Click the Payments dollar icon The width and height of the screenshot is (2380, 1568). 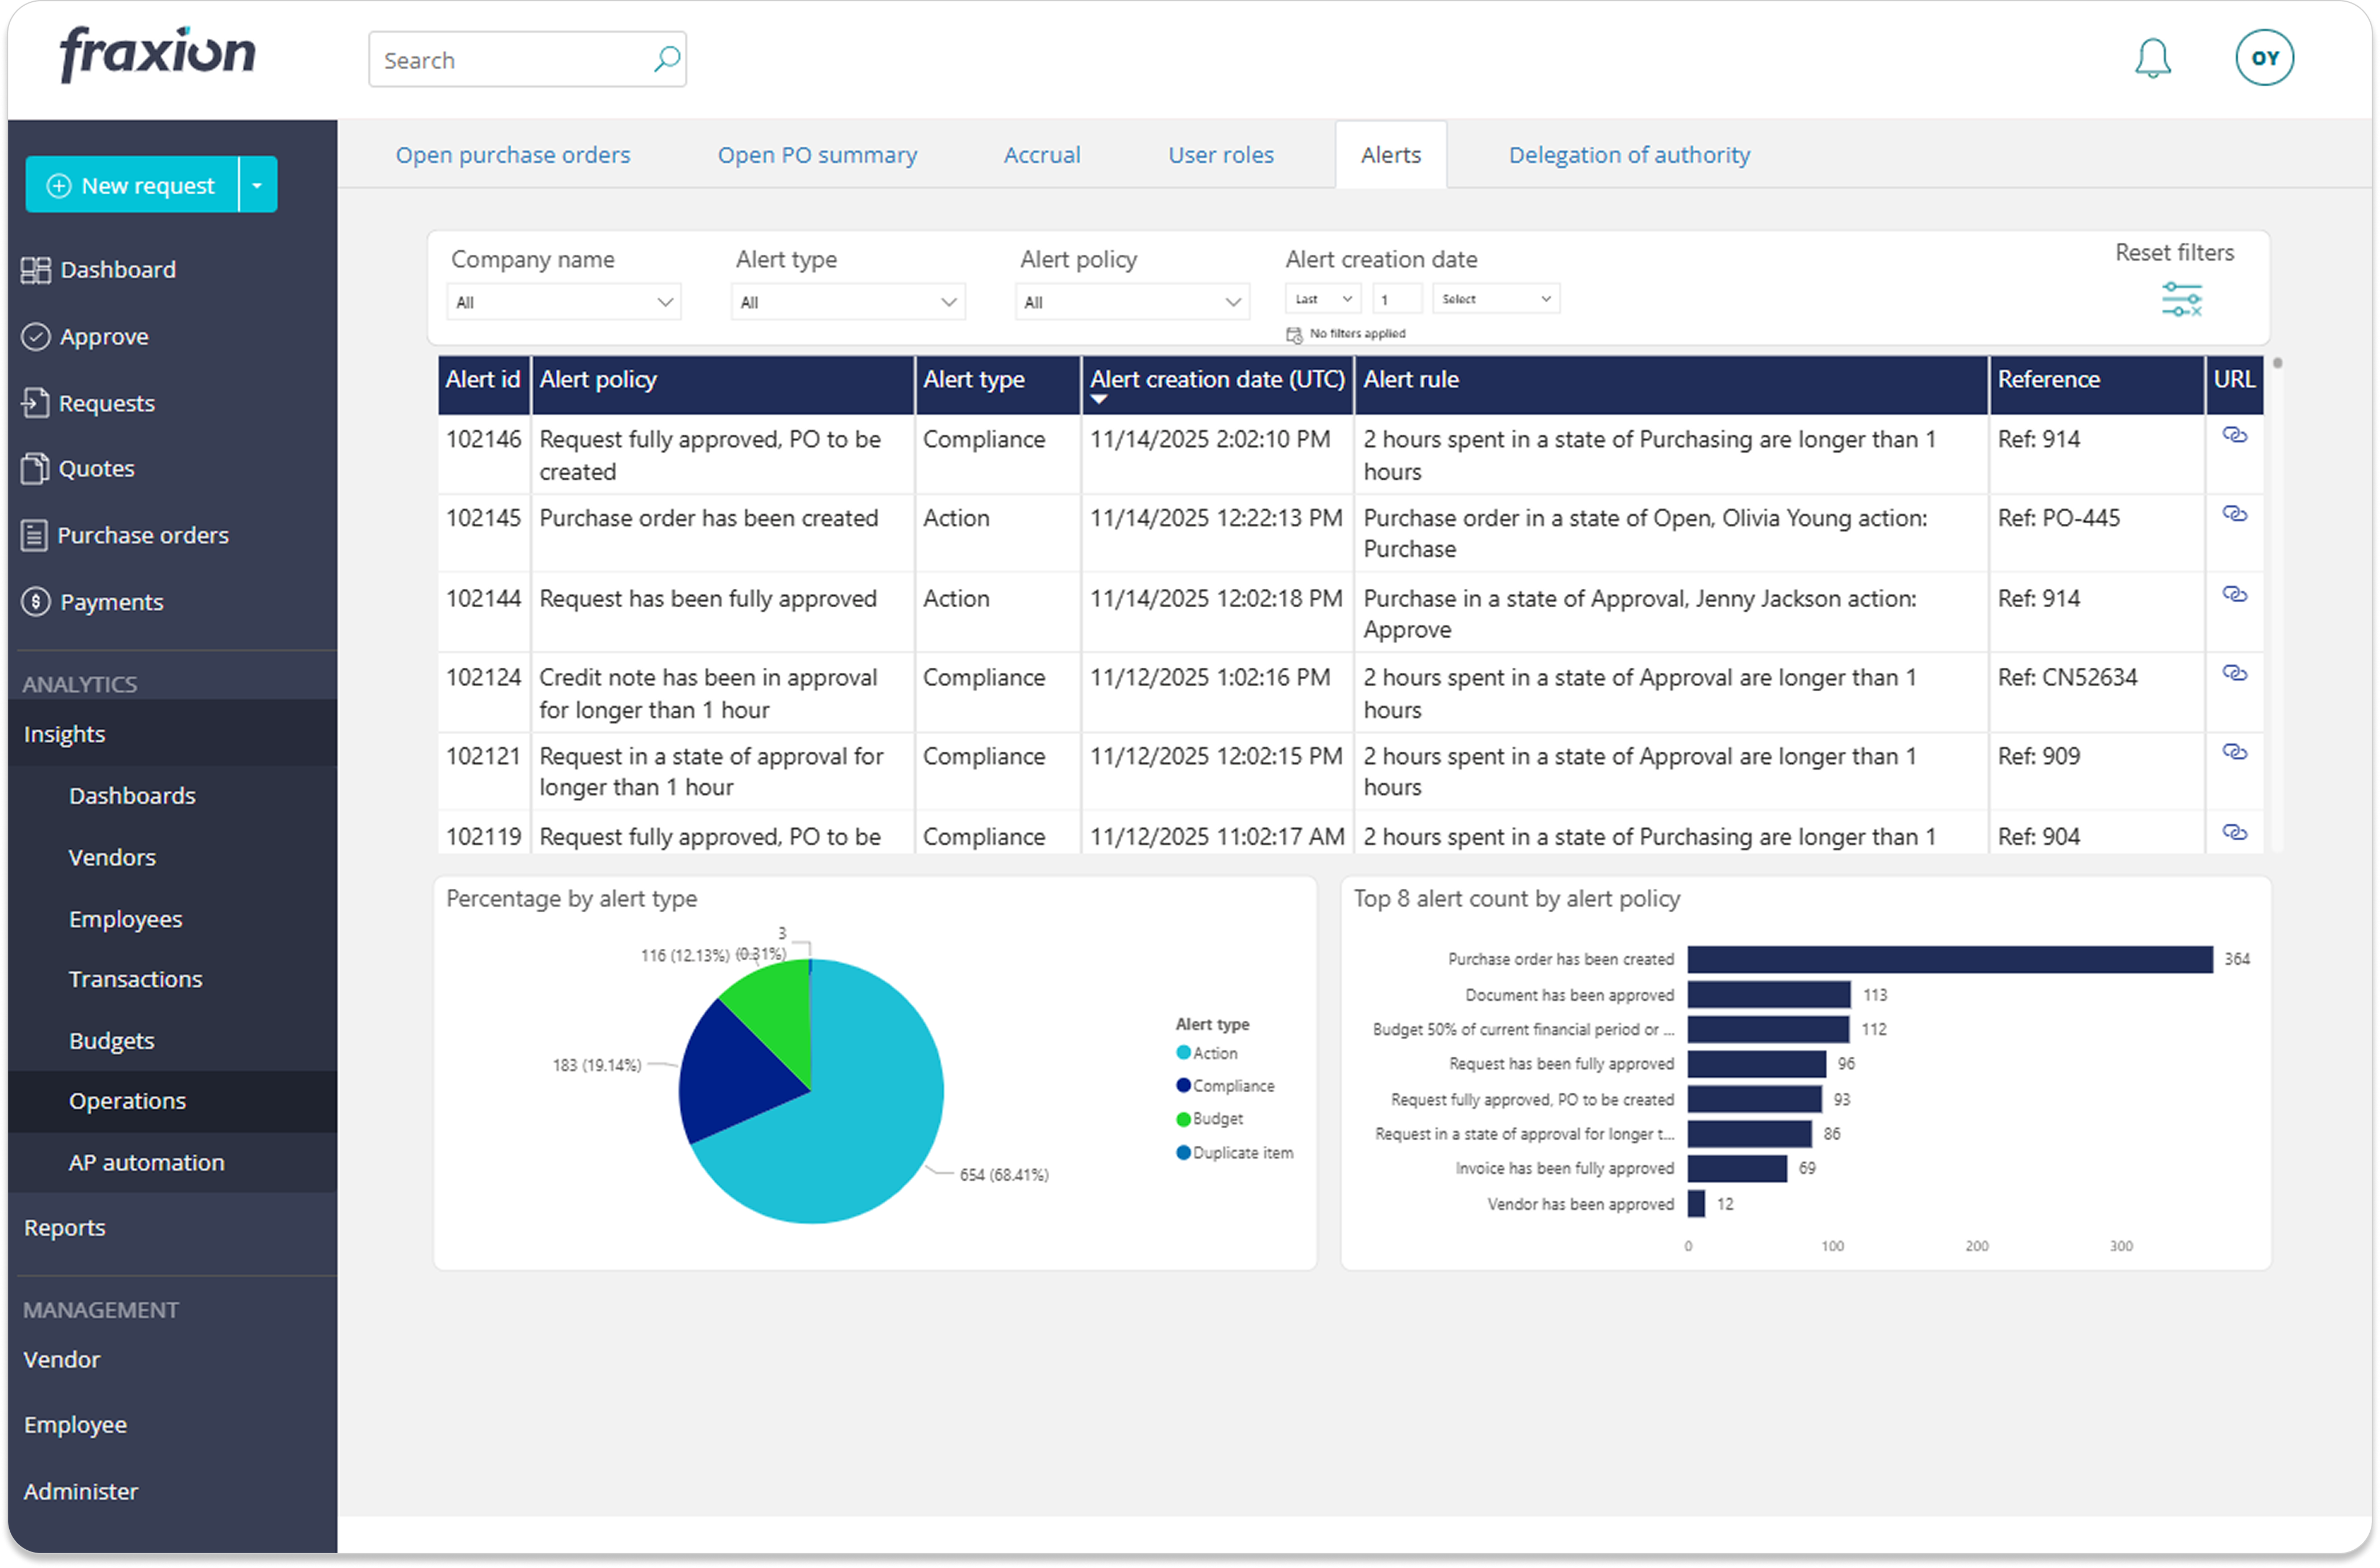[36, 602]
